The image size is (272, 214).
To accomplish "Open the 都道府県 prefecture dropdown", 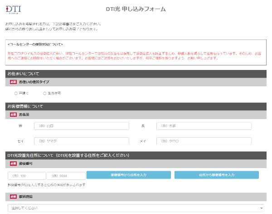I will [135, 208].
